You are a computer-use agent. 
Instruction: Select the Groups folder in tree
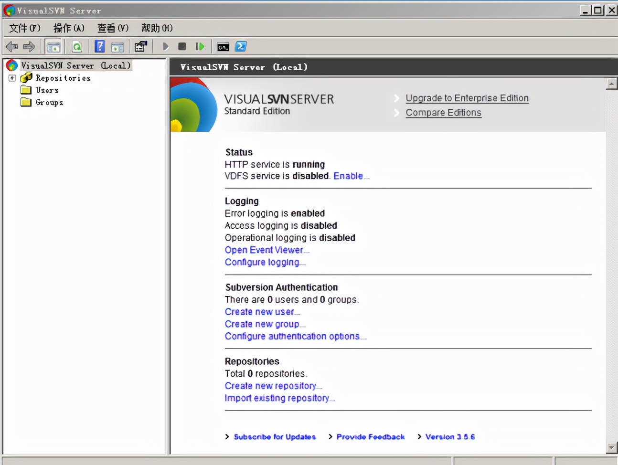coord(49,103)
